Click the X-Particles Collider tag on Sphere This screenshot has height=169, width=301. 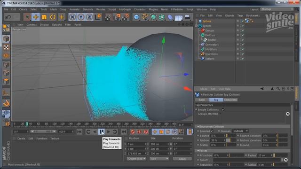click(247, 21)
